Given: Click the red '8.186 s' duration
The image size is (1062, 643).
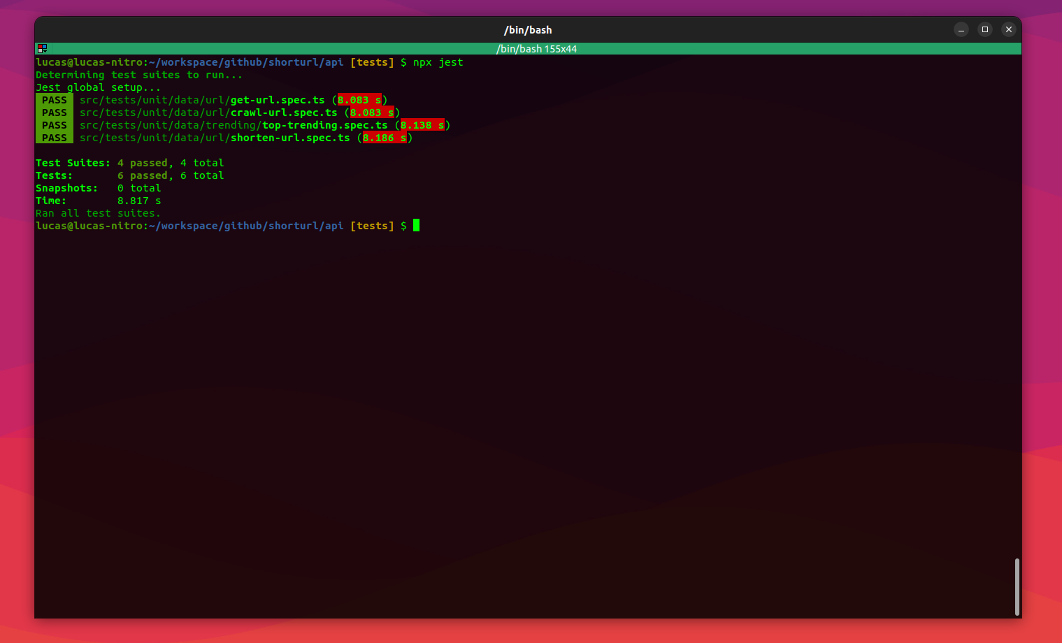Looking at the screenshot, I should (385, 138).
